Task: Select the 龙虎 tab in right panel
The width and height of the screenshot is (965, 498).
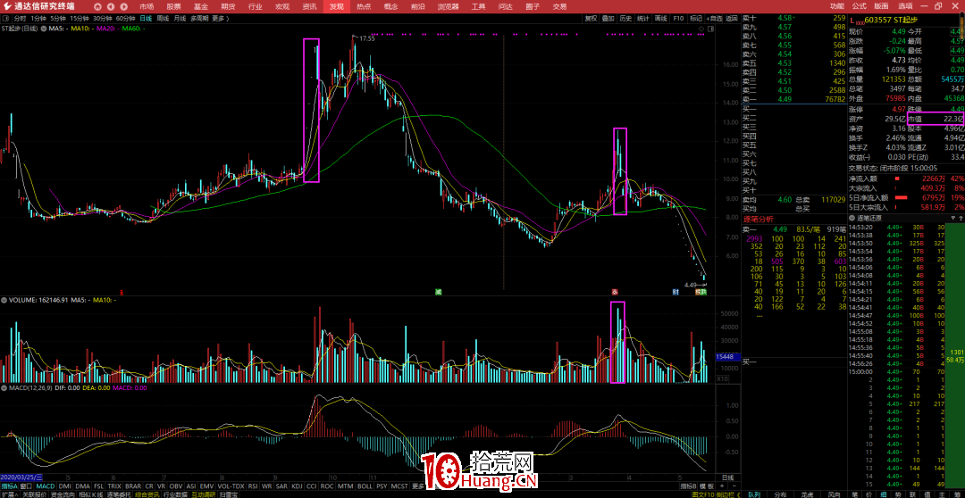Action: [807, 494]
